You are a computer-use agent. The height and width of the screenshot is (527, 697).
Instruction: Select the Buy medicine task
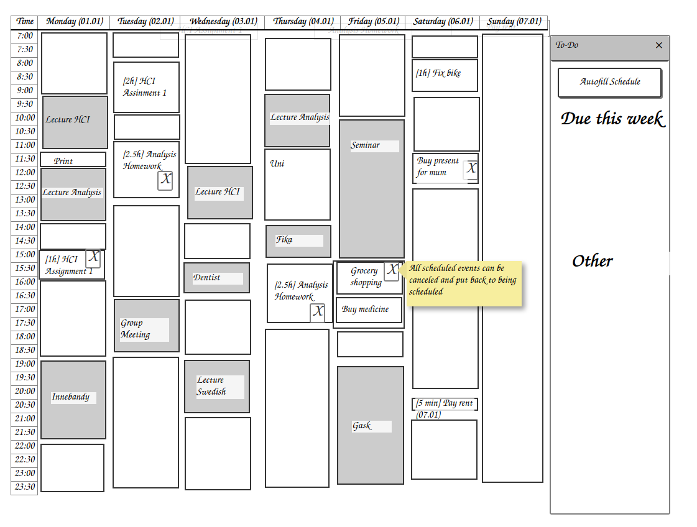coord(369,309)
